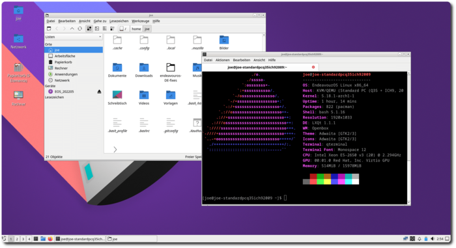The height and width of the screenshot is (248, 456).
Task: Click the root path button
Action: click(x=123, y=29)
